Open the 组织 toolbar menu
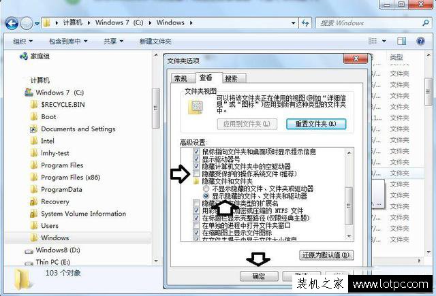The width and height of the screenshot is (436, 296). tap(22, 42)
